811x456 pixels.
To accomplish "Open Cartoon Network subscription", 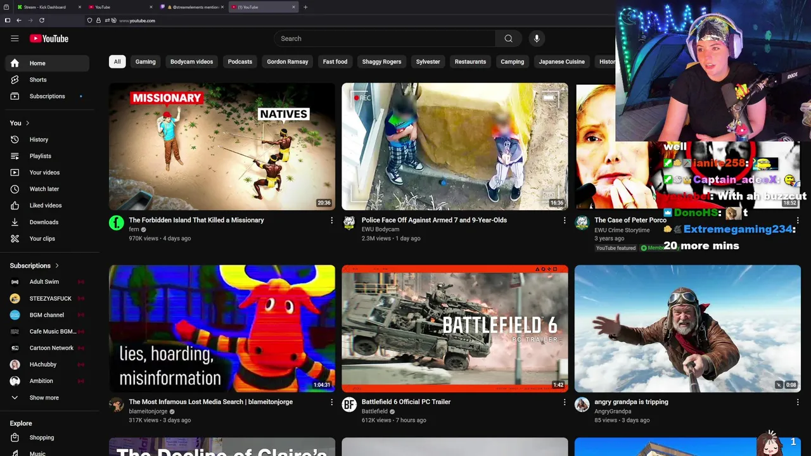I will click(47, 348).
